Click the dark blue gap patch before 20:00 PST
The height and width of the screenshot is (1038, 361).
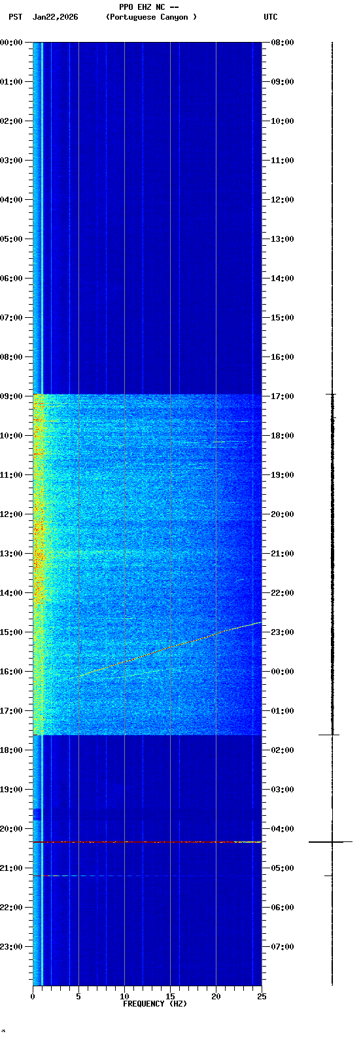coord(37,815)
